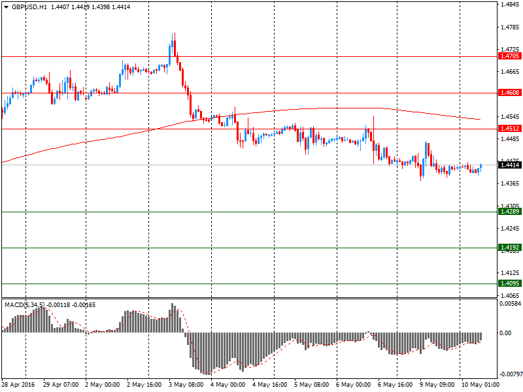Select the MACD(5,34,5) indicator label
Viewport: 523px width, 392px height.
coord(24,305)
